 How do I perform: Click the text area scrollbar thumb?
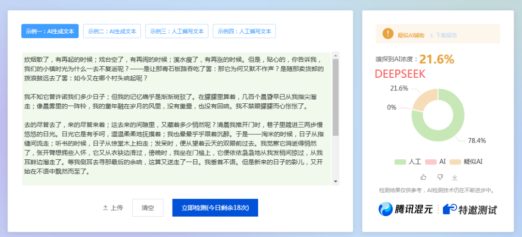[335, 98]
